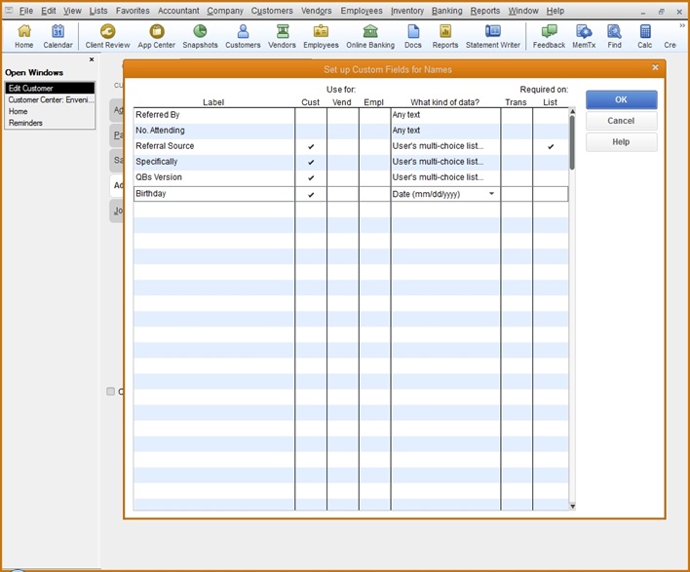Launch Statement Writer from the toolbar
The width and height of the screenshot is (690, 572).
[493, 36]
